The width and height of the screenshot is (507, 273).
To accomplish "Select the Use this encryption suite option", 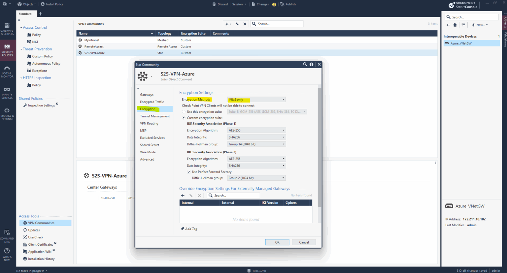I will tap(184, 111).
